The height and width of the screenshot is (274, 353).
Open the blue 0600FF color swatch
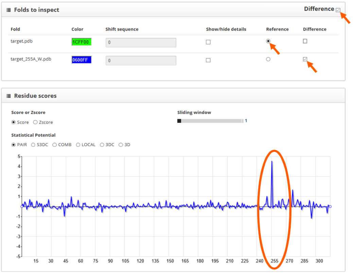82,60
